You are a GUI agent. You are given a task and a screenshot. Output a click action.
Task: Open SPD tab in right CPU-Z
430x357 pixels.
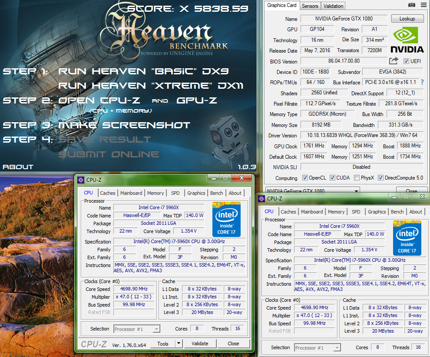tap(356, 212)
